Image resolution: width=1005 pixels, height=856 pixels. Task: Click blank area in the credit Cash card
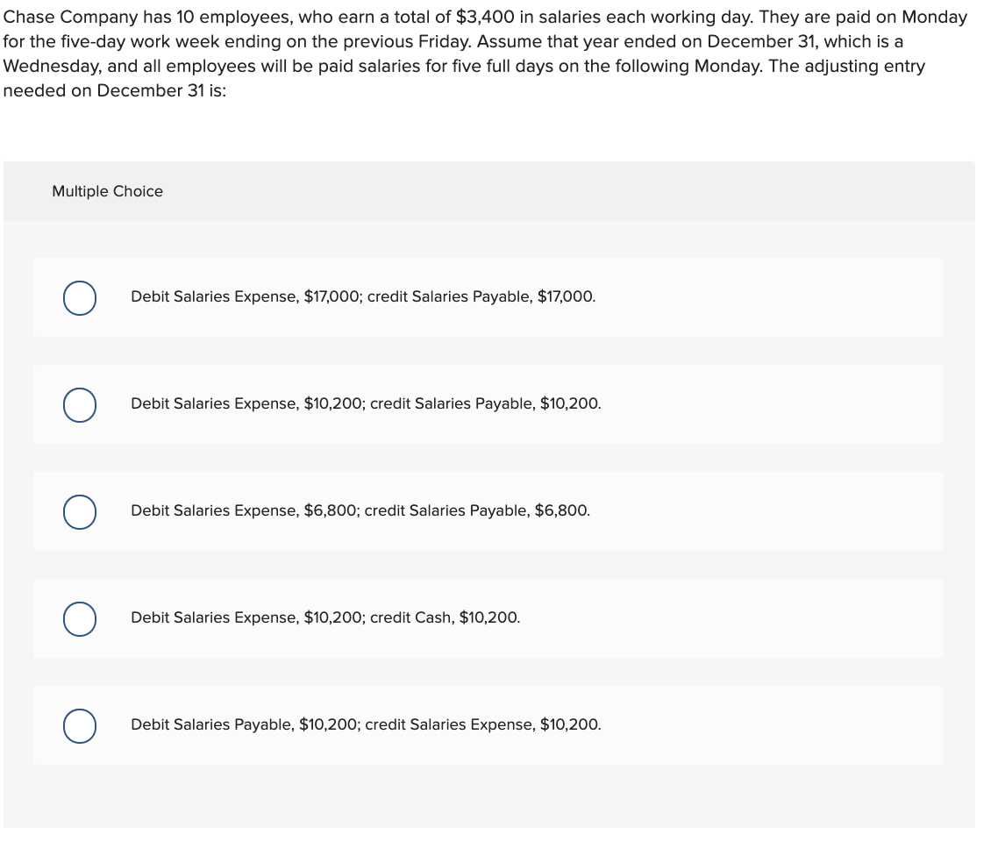[x=737, y=618]
